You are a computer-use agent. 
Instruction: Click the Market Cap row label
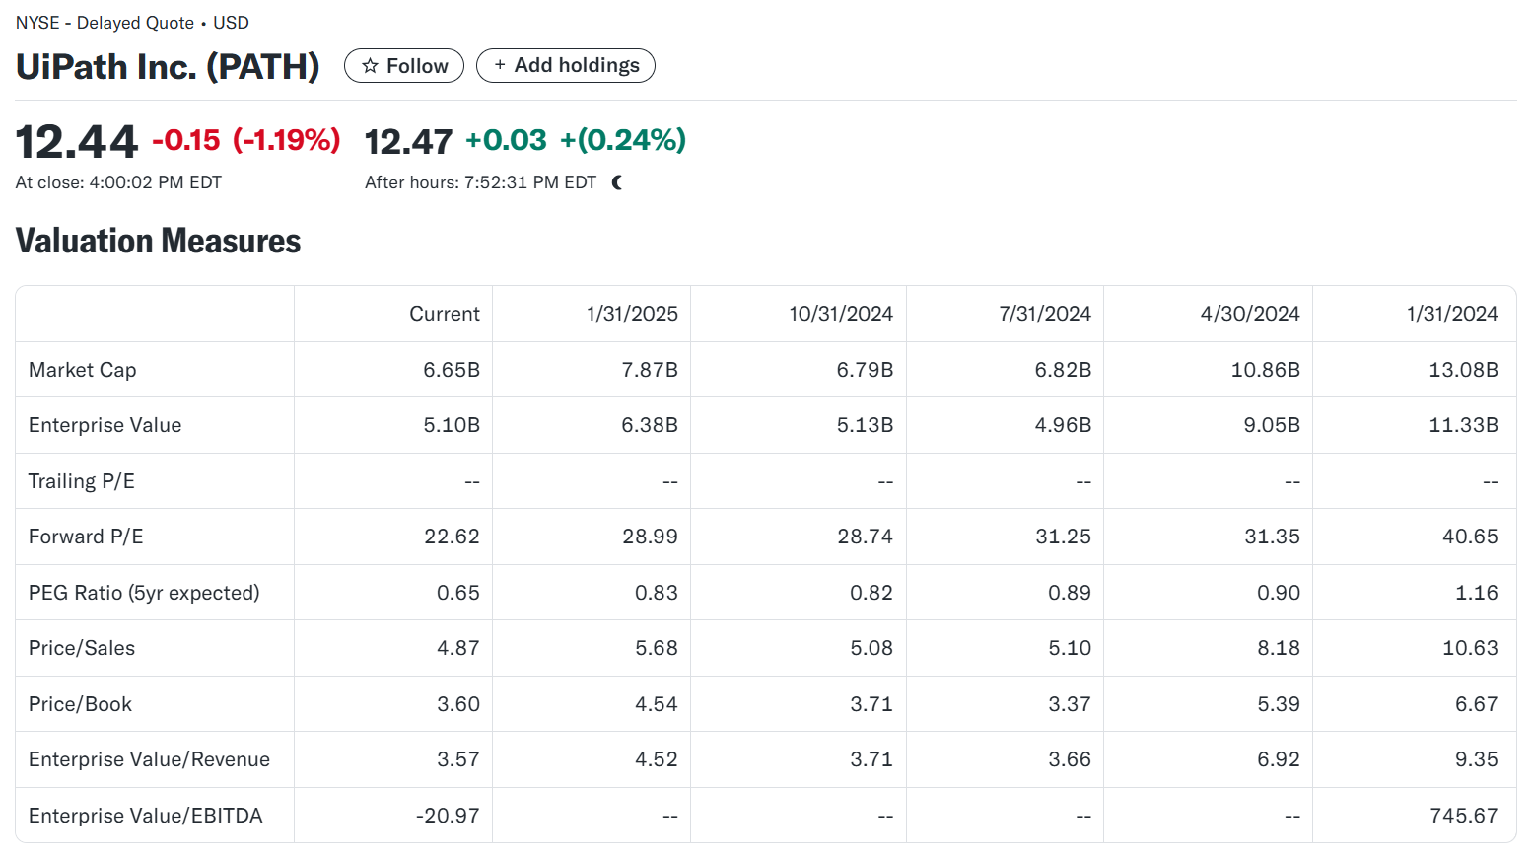83,370
